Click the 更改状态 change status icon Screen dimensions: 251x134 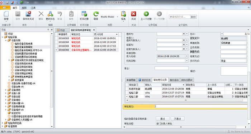click(50, 14)
